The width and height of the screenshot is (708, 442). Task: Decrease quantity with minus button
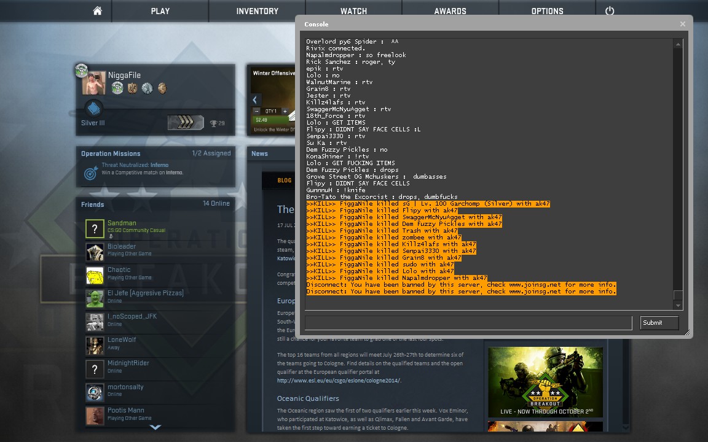tap(256, 111)
